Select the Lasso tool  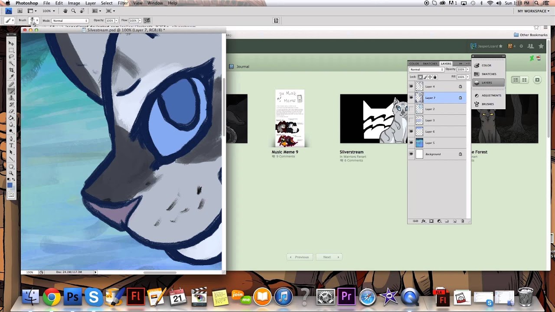(11, 56)
